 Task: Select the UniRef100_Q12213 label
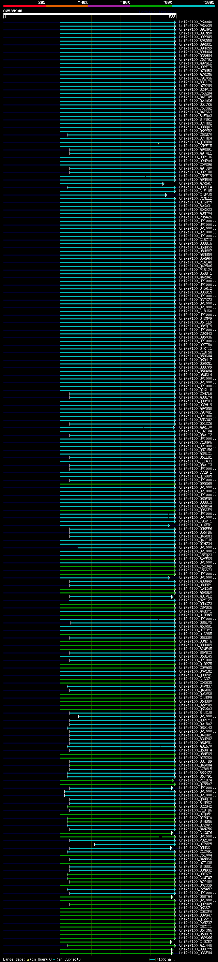195,919
